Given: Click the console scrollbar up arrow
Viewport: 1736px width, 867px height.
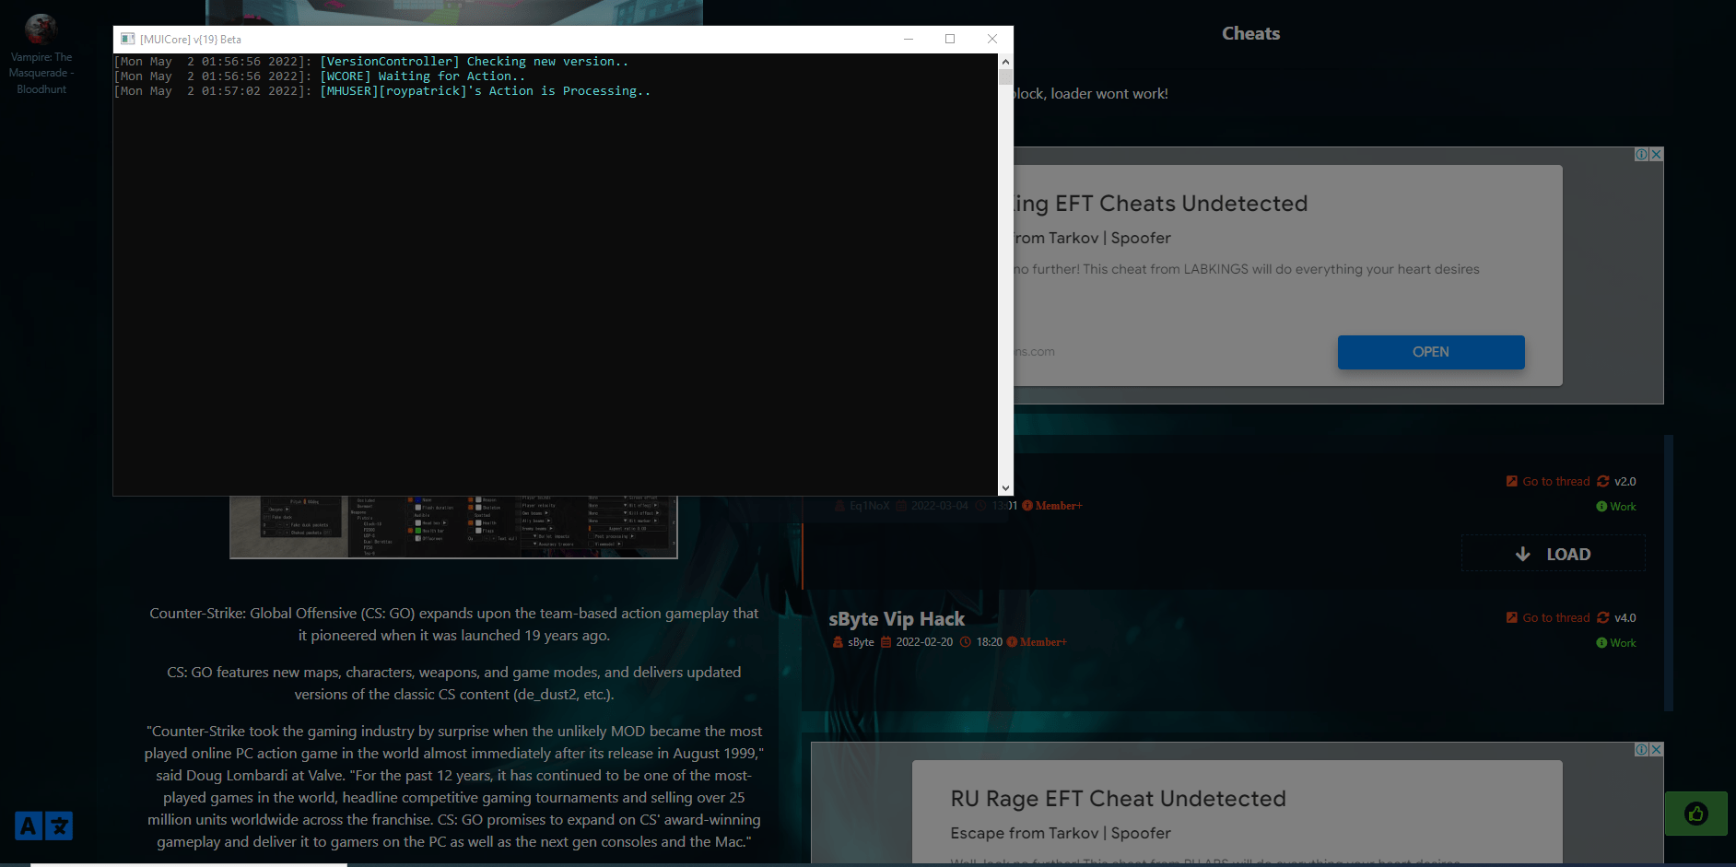Looking at the screenshot, I should coord(1005,62).
